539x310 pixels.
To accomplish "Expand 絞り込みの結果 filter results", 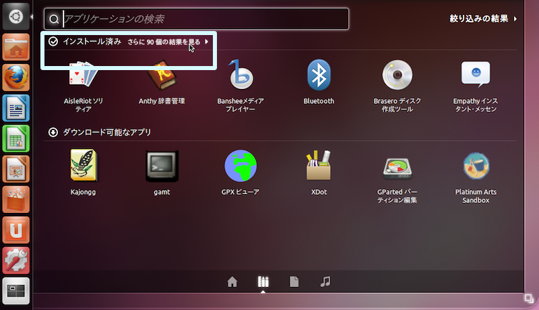I will [x=483, y=19].
